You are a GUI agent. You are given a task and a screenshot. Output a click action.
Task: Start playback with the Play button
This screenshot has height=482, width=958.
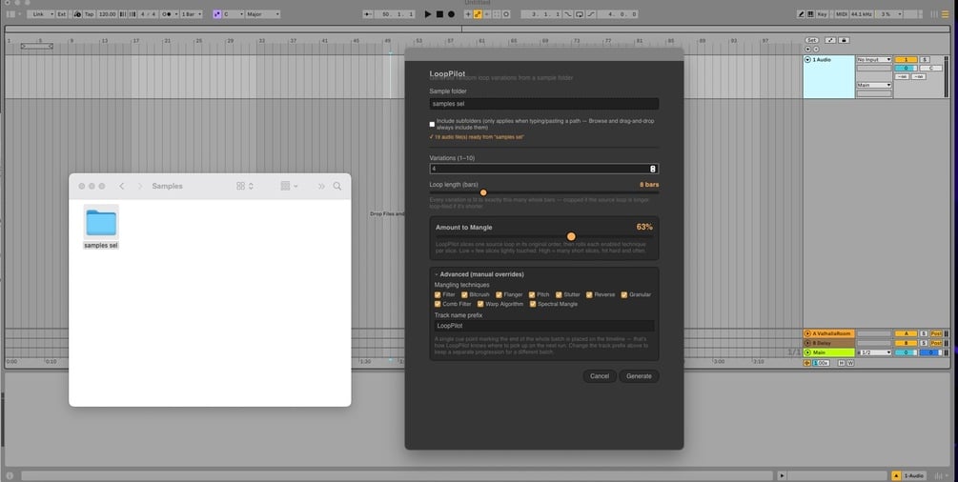point(428,14)
